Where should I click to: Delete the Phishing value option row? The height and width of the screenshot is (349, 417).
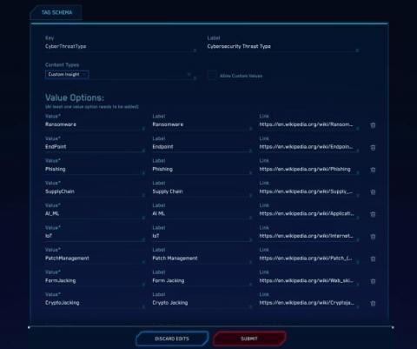[x=373, y=170]
